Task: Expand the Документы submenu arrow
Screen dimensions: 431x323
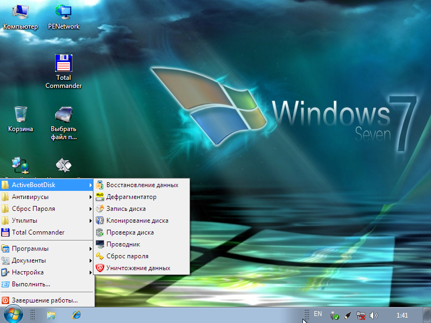Action: tap(90, 260)
